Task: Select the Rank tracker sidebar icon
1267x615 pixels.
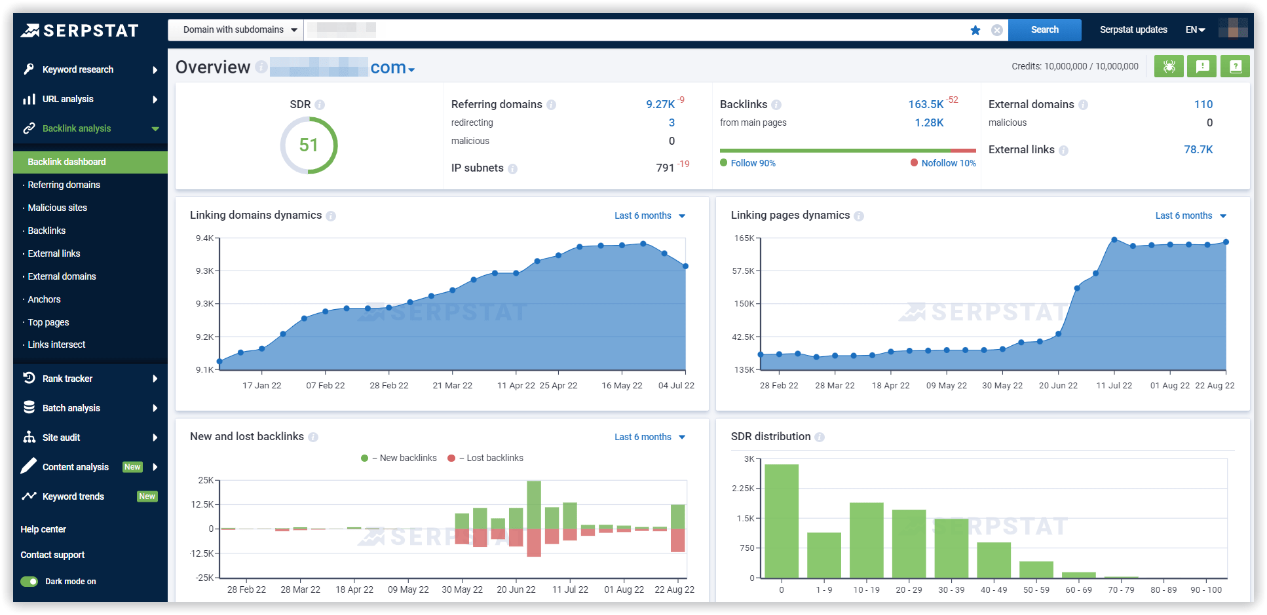Action: tap(29, 378)
